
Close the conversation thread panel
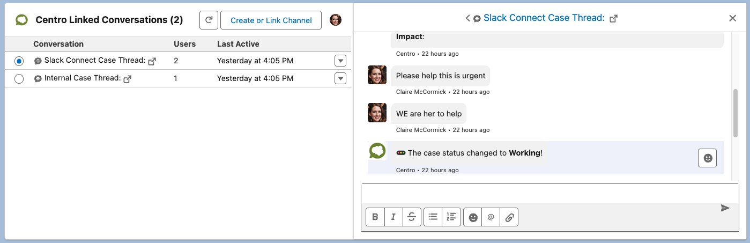tap(733, 18)
